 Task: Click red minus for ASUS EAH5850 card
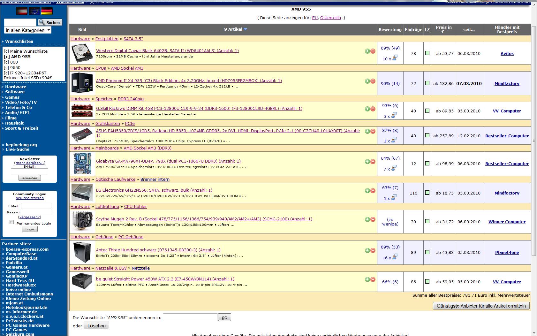click(x=373, y=131)
